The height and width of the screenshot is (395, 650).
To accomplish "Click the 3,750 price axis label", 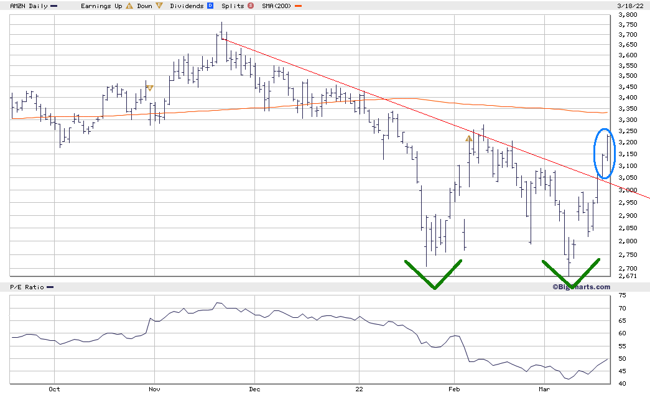I will click(x=628, y=24).
